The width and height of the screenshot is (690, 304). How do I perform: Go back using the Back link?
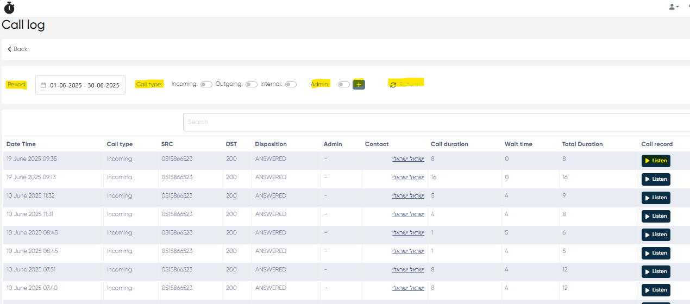pos(17,49)
